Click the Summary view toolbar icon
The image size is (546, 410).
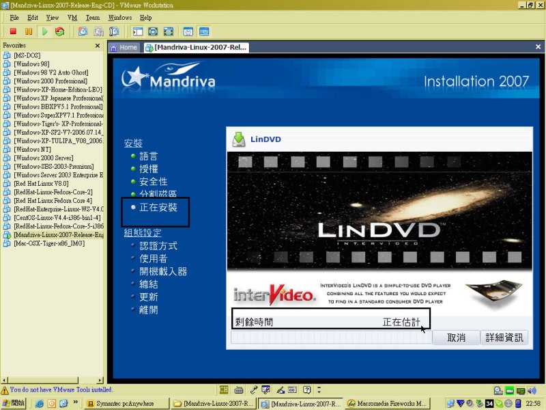[188, 31]
